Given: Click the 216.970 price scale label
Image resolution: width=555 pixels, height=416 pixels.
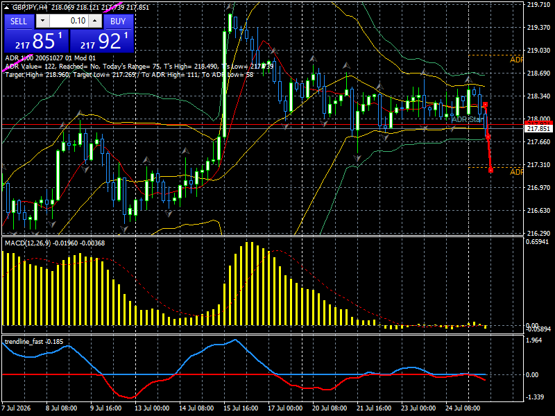Looking at the screenshot, I should point(538,187).
